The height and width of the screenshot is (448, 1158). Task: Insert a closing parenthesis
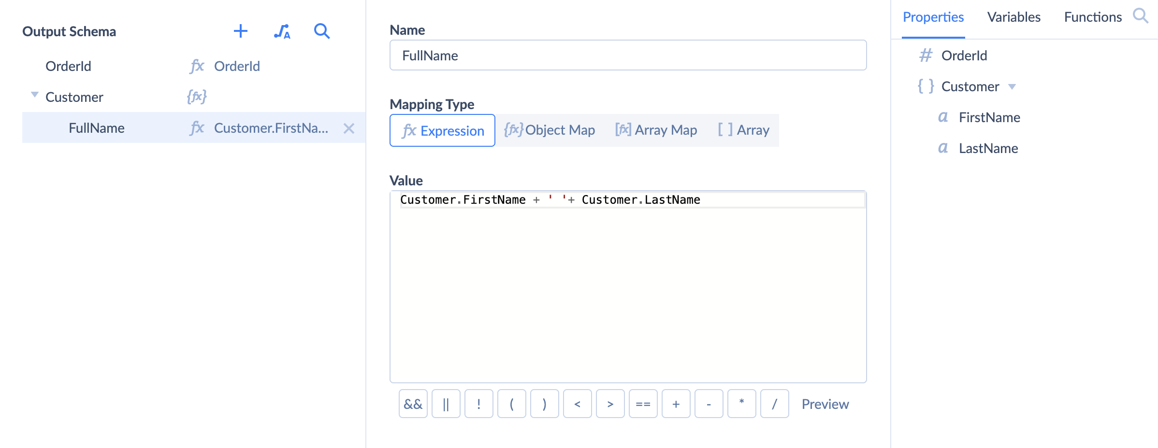[545, 404]
